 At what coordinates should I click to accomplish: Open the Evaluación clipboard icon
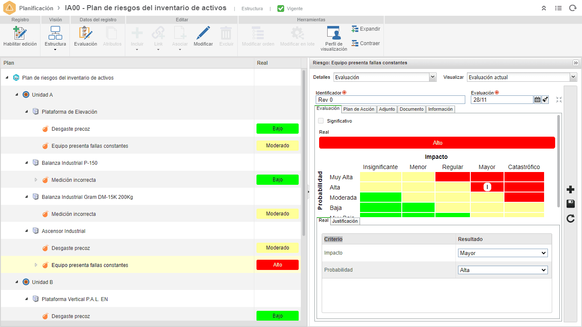(85, 33)
